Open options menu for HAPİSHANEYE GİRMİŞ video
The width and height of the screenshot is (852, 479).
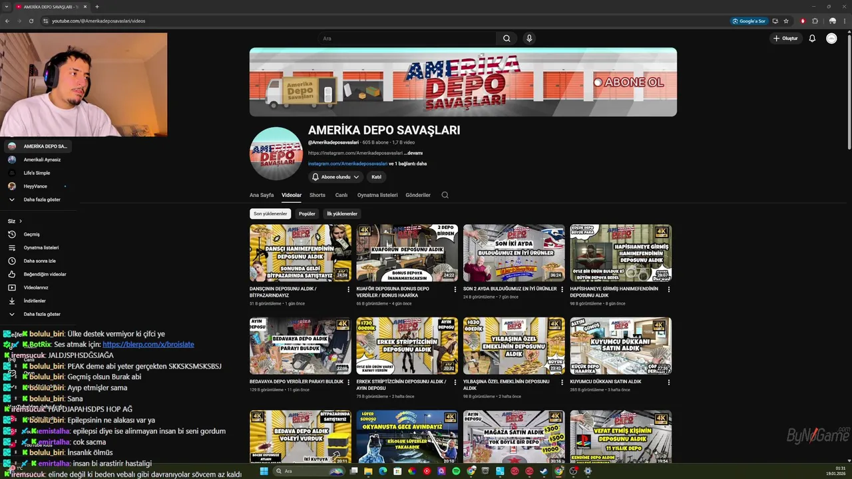[669, 289]
